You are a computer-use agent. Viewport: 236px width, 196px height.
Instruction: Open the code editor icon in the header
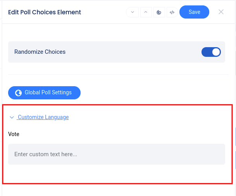point(172,12)
